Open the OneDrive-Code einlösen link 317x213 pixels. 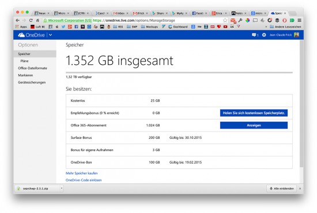tap(84, 180)
